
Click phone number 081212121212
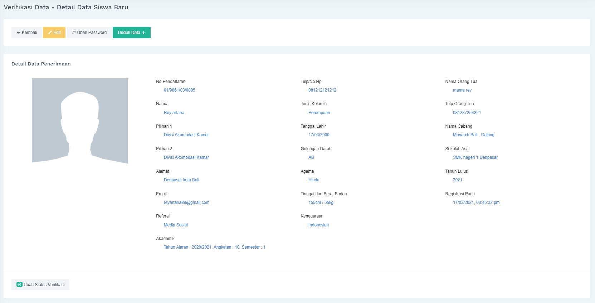[322, 90]
